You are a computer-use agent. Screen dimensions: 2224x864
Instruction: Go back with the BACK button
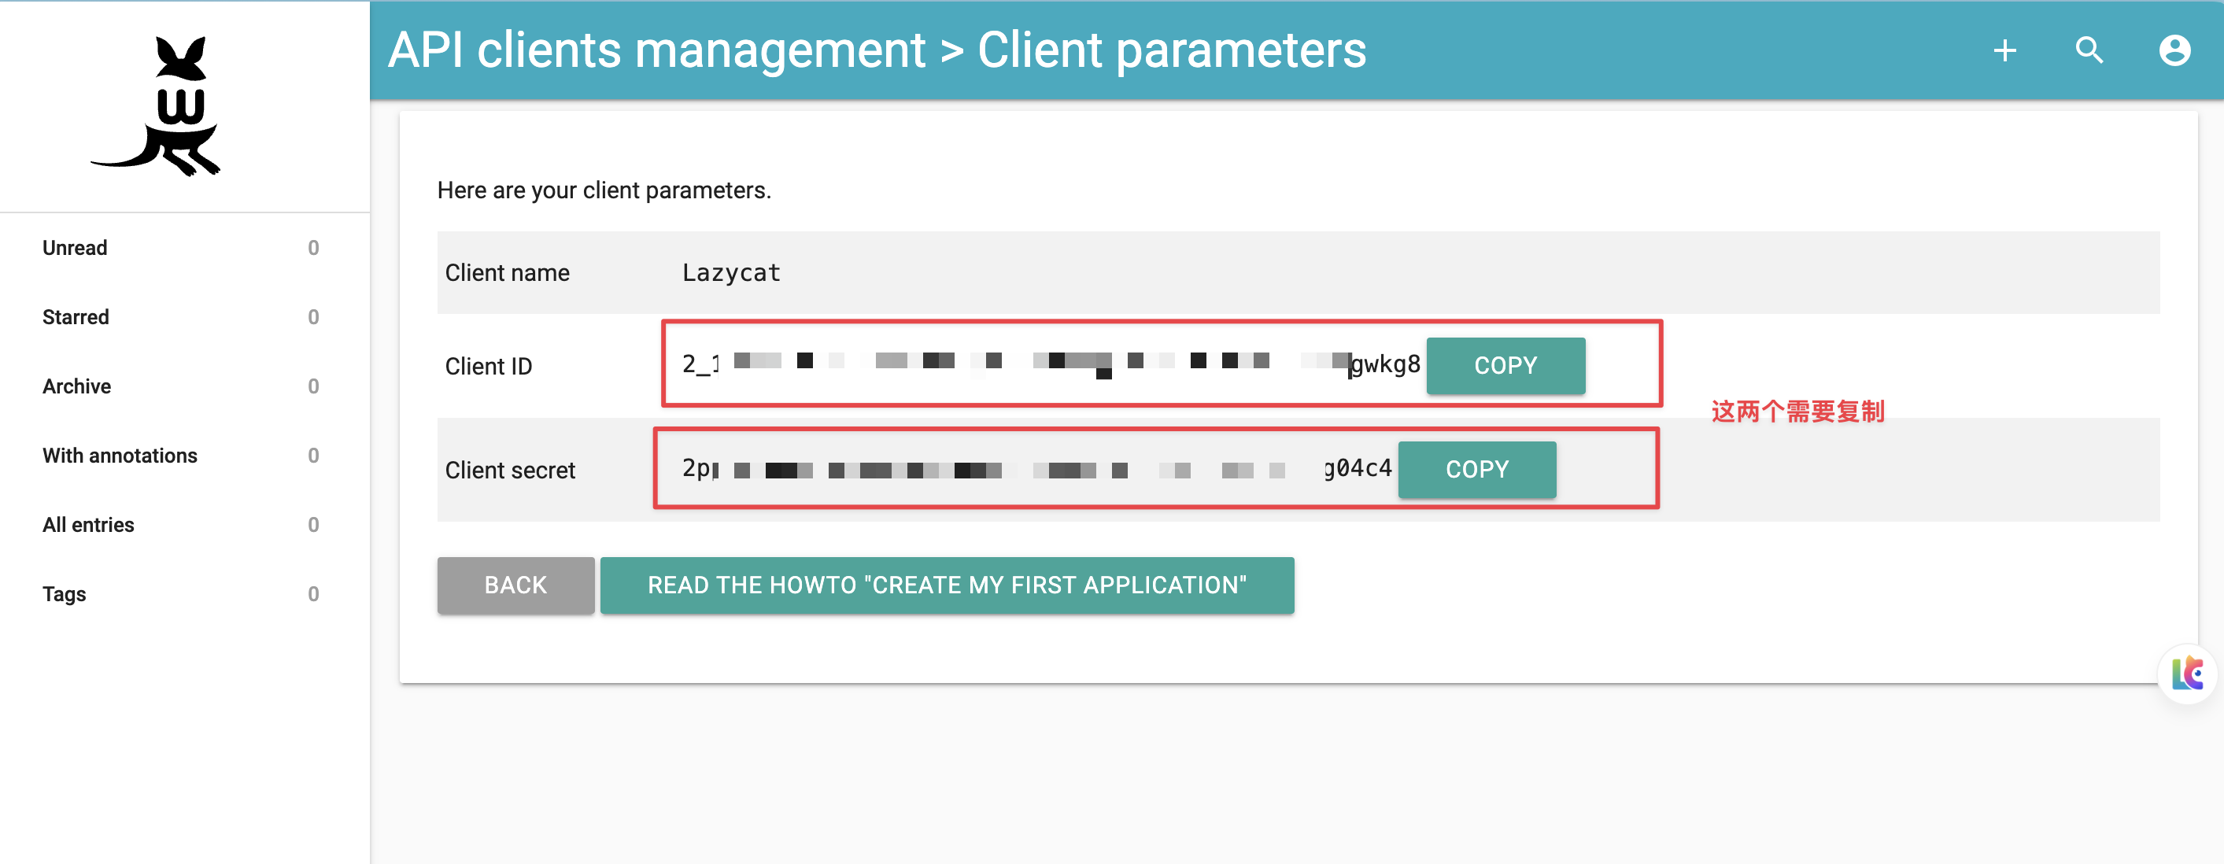(515, 585)
